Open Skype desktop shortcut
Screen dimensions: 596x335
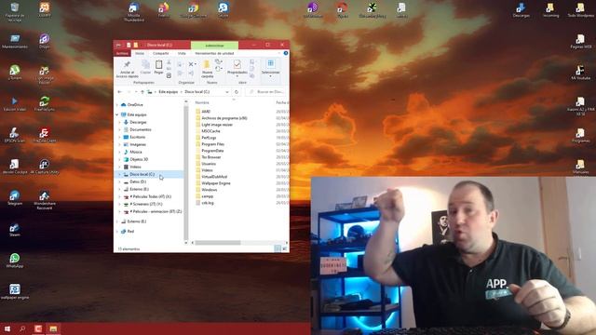[223, 10]
